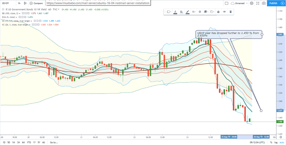Open chart properties gear in top bar
286x145 pixels.
(252, 3)
